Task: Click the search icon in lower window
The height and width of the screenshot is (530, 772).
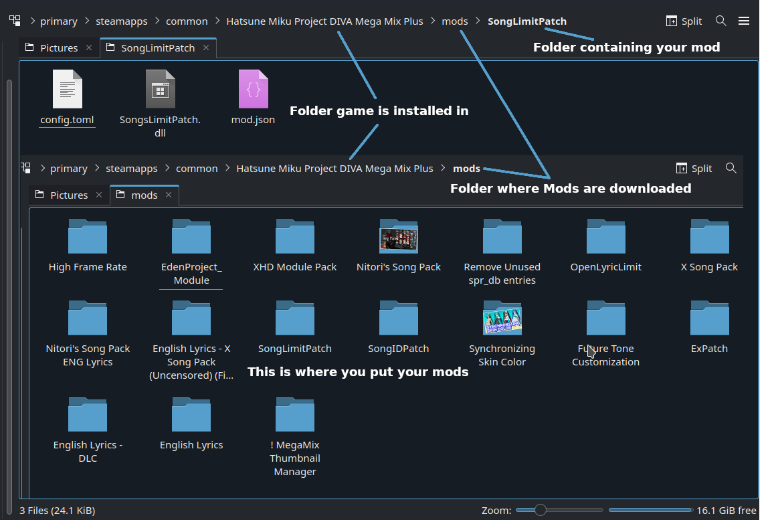Action: 731,168
